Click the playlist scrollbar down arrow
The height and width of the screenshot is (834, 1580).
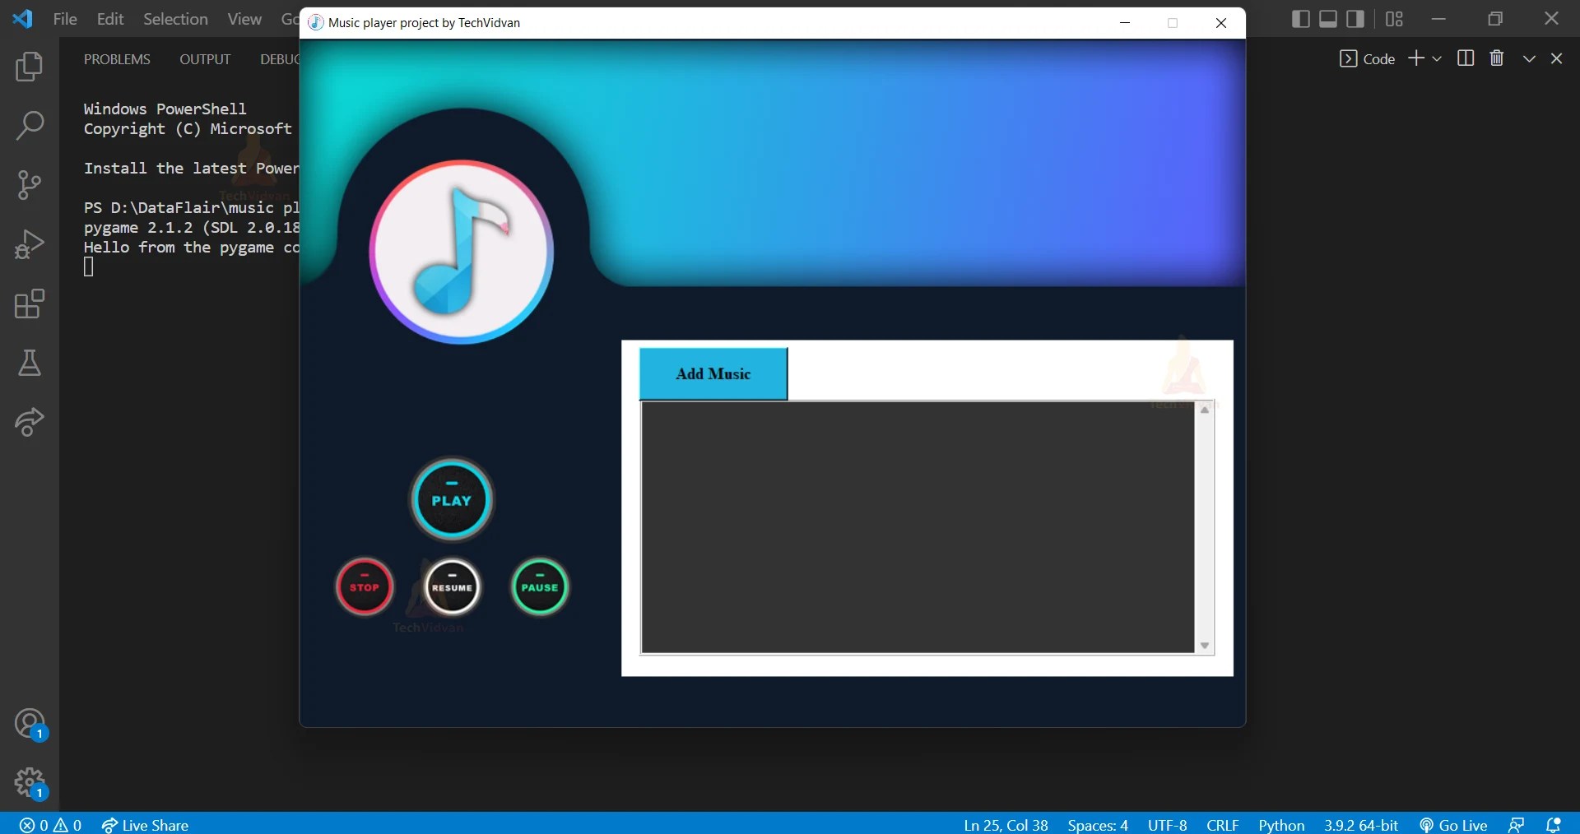(x=1204, y=646)
